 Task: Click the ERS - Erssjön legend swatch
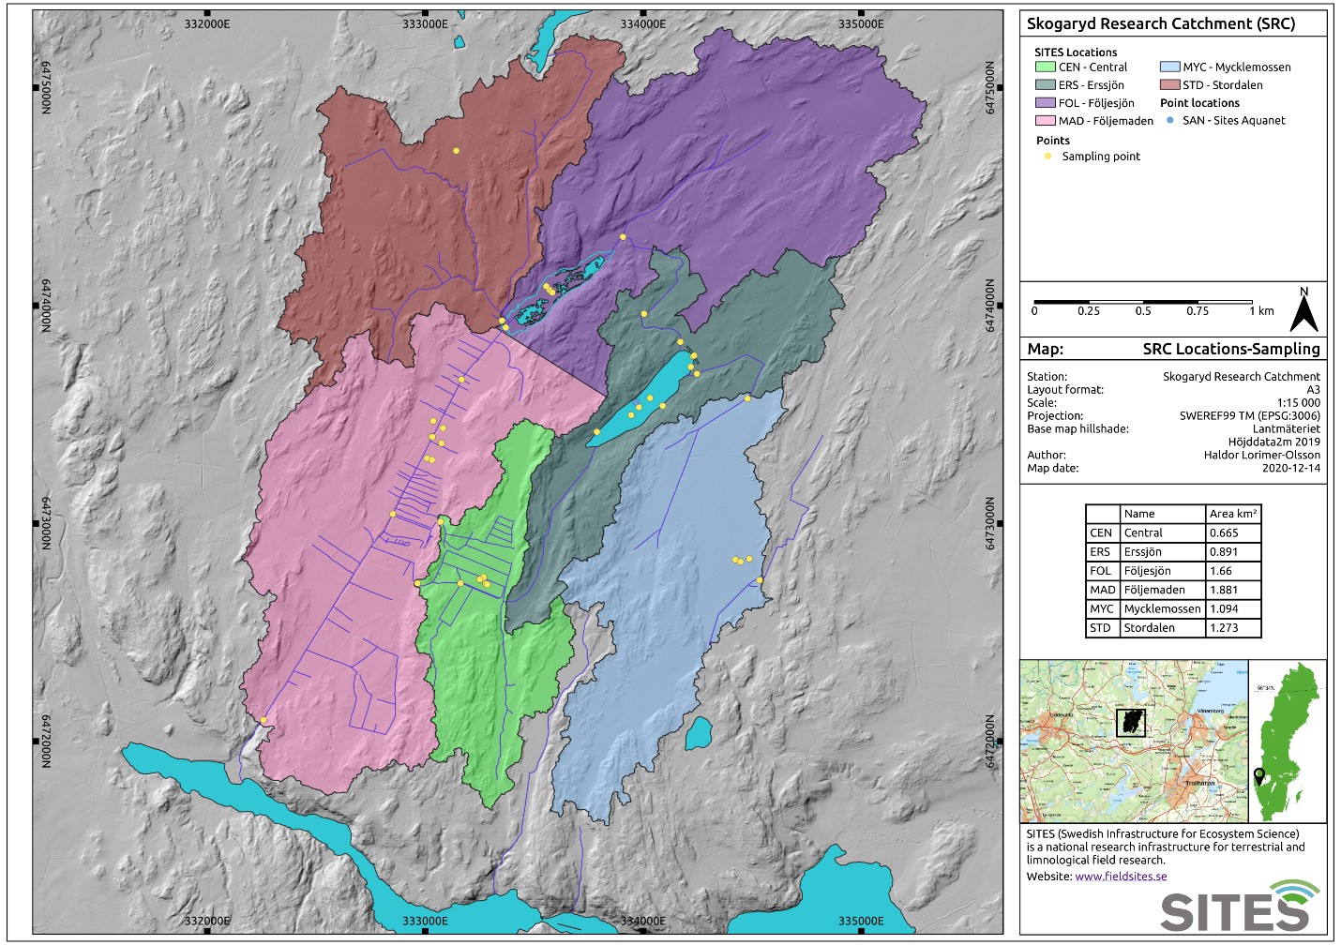pos(1045,84)
